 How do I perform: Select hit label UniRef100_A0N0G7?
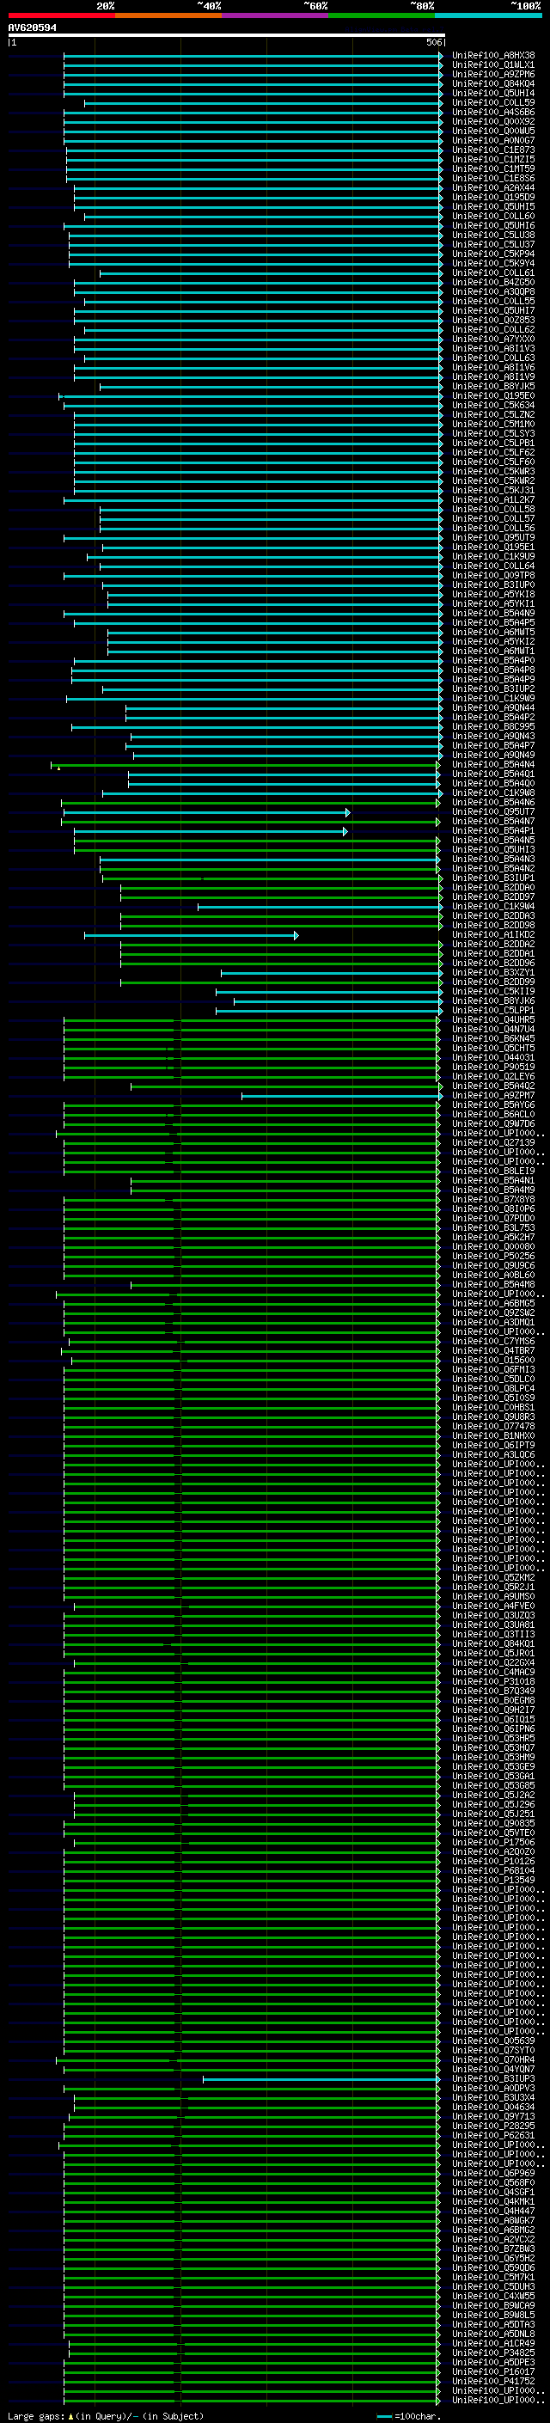(x=493, y=140)
